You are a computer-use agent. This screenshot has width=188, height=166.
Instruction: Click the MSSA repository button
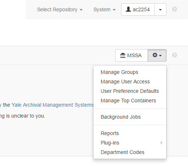tap(132, 55)
